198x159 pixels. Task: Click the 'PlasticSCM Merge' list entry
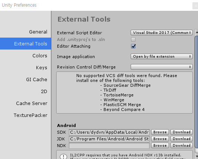122,105
